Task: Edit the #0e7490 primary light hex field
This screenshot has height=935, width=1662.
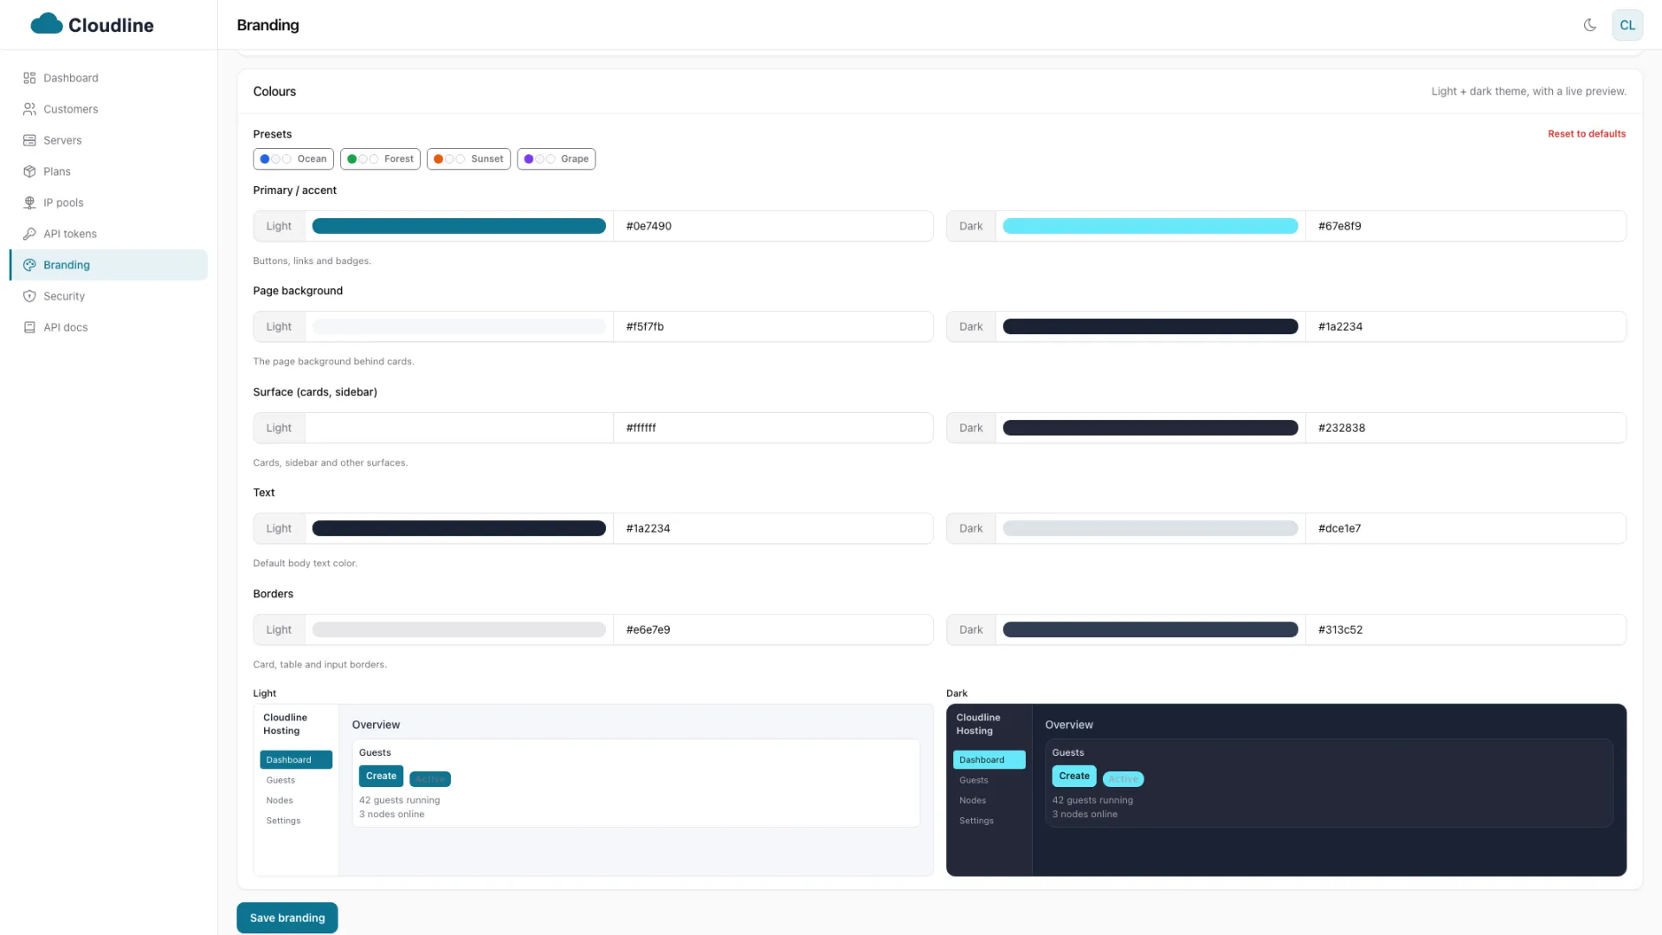Action: coord(773,226)
